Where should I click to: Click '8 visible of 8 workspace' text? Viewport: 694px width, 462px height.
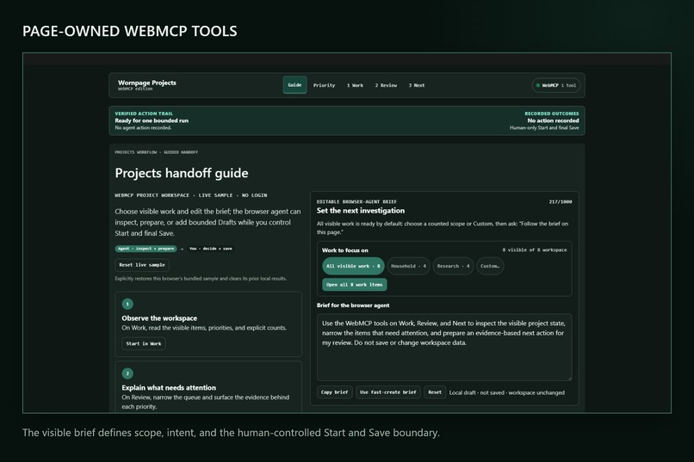click(x=534, y=249)
